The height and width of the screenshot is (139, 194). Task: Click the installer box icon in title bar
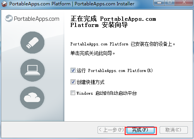(x=4, y=4)
